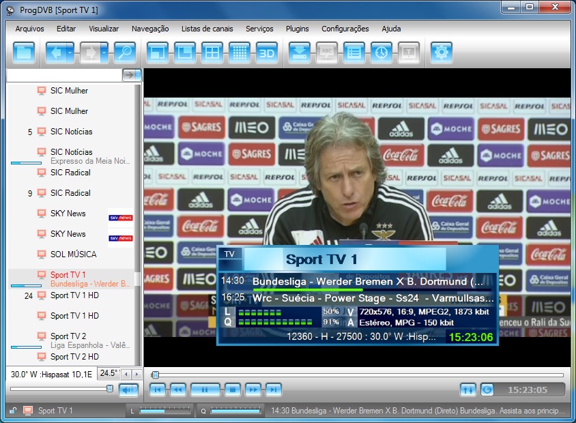Viewport: 576px width, 423px height.
Task: Click the circular arrow timeshift button
Action: 487,390
